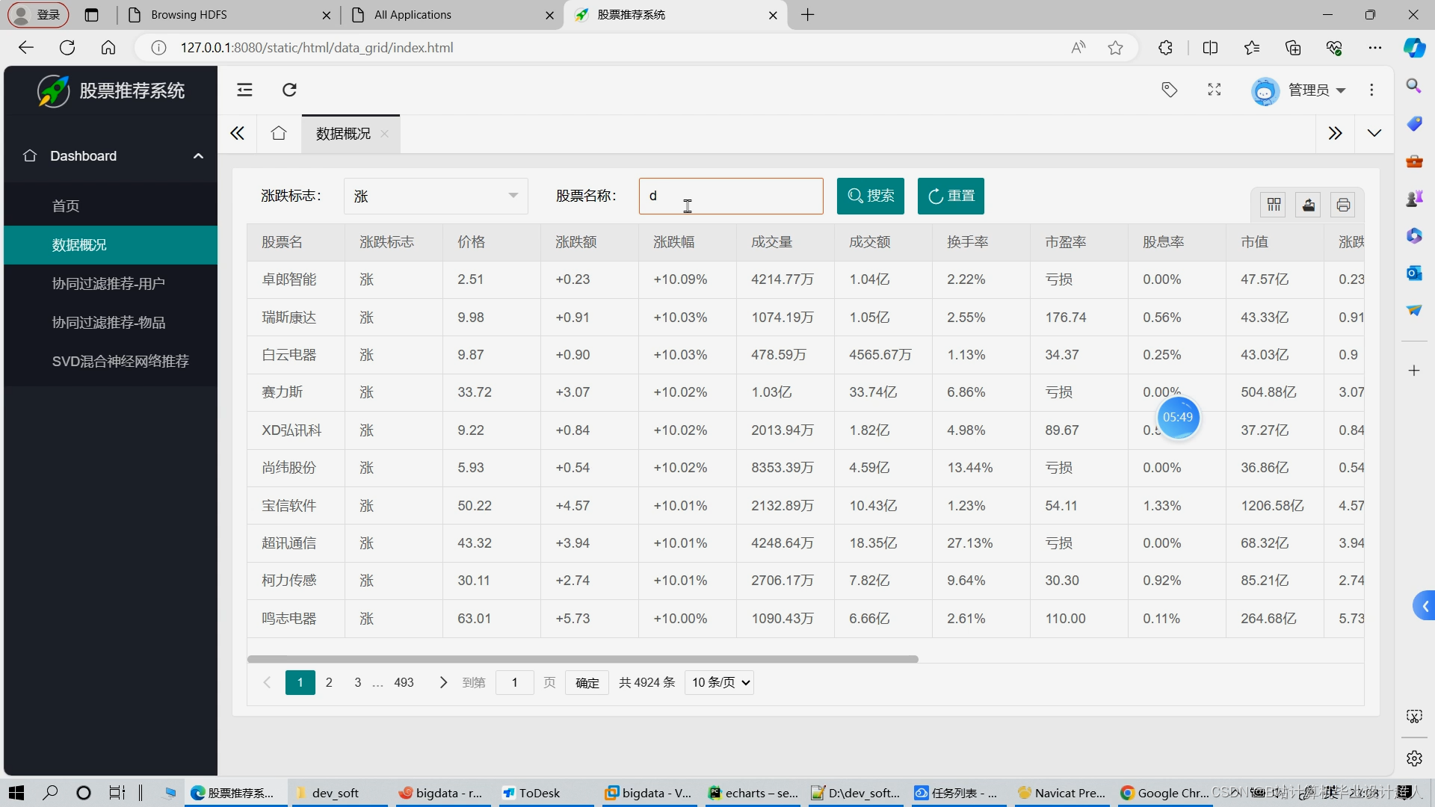Open the column filter grid icon
This screenshot has height=807, width=1435.
(x=1274, y=205)
